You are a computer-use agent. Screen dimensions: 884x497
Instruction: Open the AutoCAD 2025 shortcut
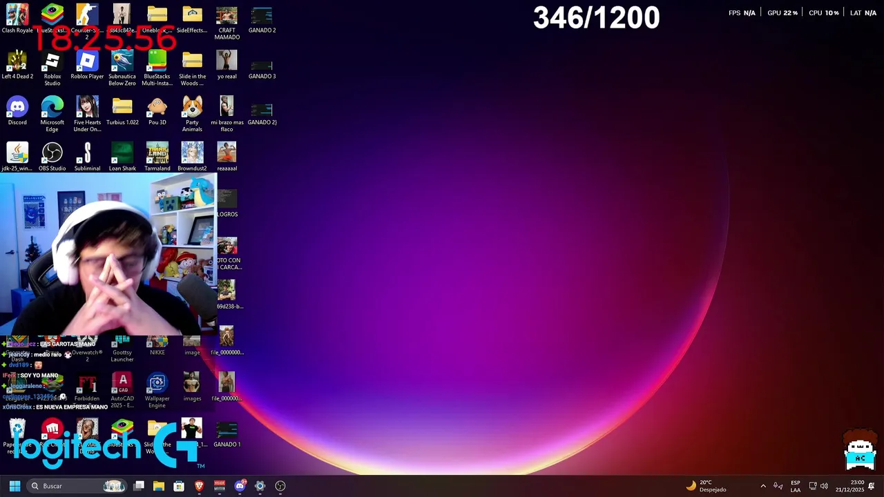click(x=122, y=391)
